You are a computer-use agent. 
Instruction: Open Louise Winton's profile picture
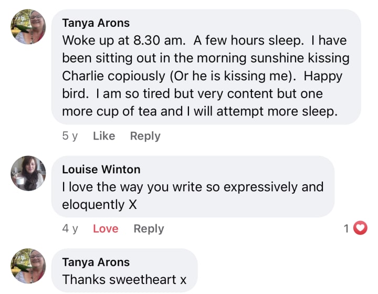click(x=28, y=173)
